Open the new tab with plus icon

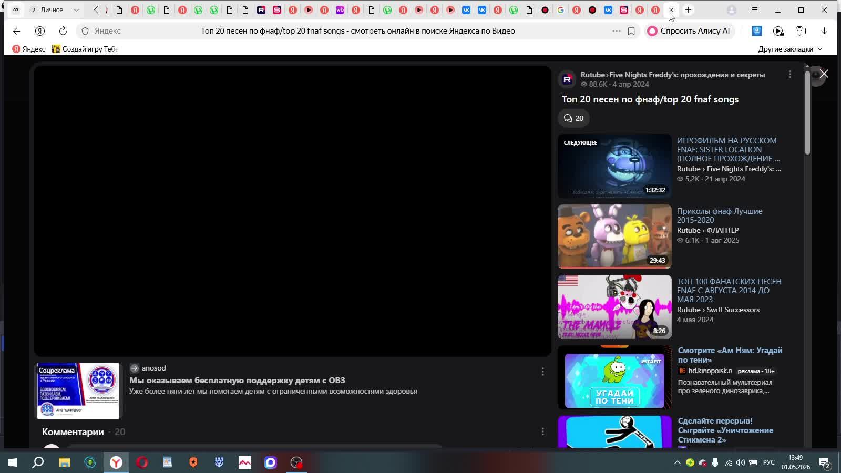688,10
